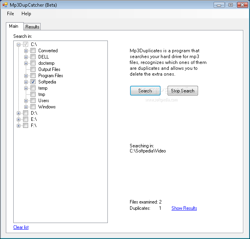250x239 pixels.
Task: Click the 'Files examined: 2' text
Action: (x=146, y=202)
